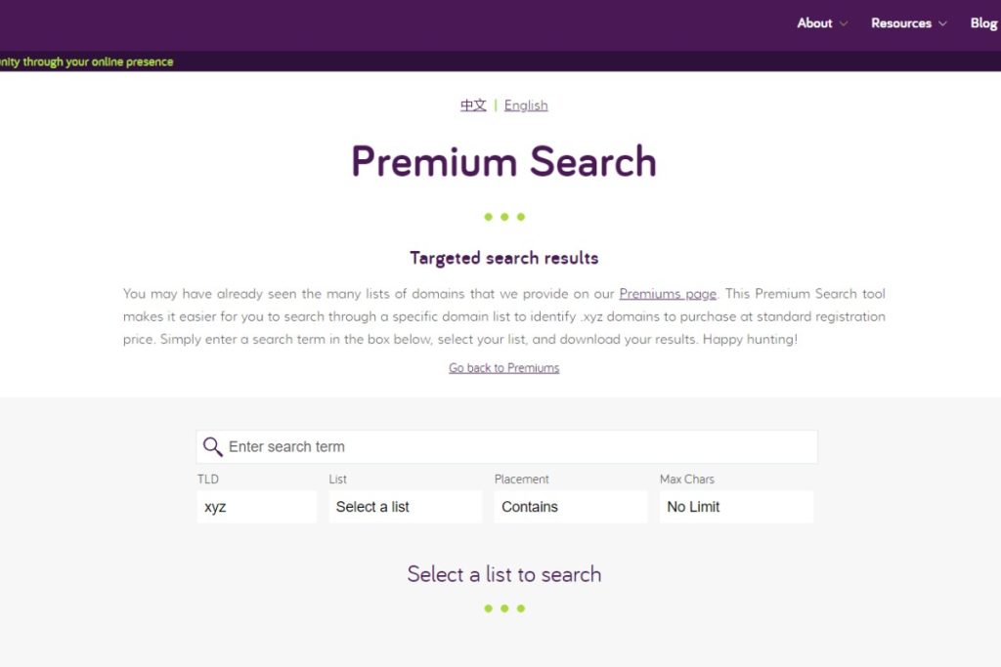Viewport: 1001px width, 667px height.
Task: Open the Resources menu
Action: pyautogui.click(x=900, y=23)
